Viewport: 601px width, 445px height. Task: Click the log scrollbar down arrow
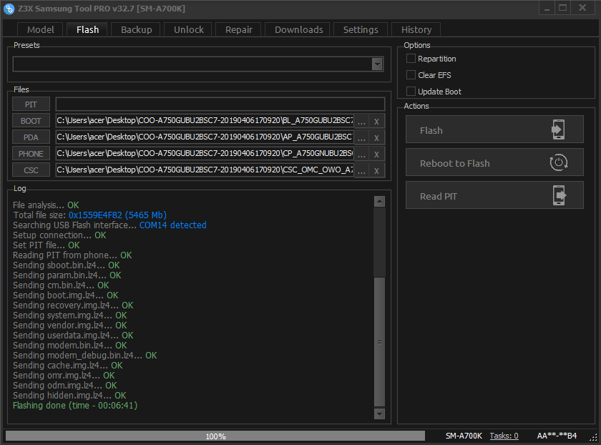(379, 414)
